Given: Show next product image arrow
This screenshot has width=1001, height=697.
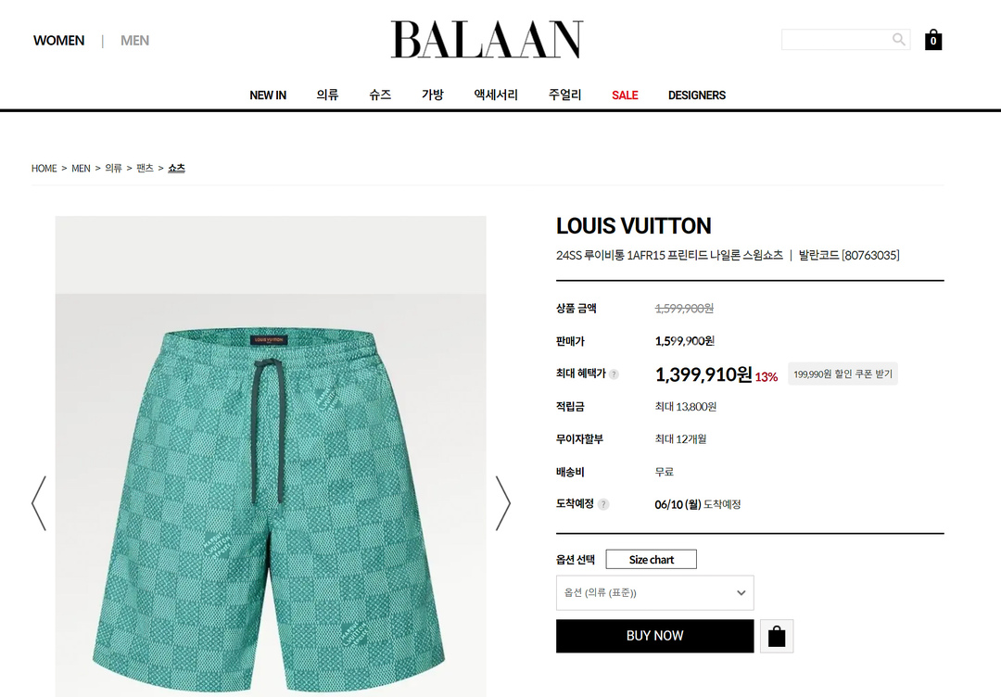Looking at the screenshot, I should pos(503,503).
